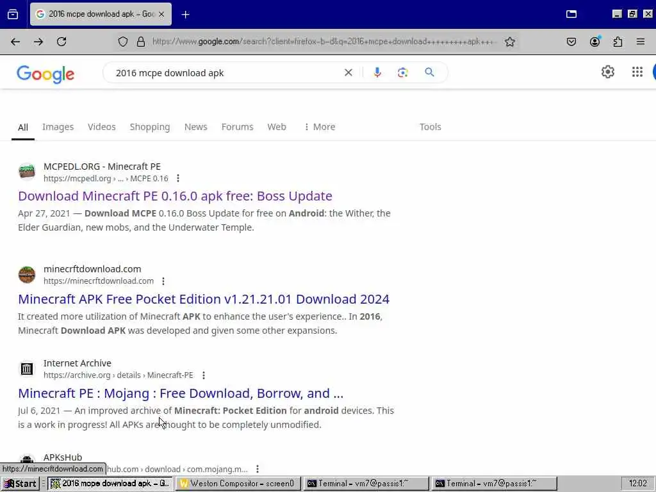656x492 pixels.
Task: Switch to second Terminal vm7@passis1 taskbar item
Action: pos(495,484)
